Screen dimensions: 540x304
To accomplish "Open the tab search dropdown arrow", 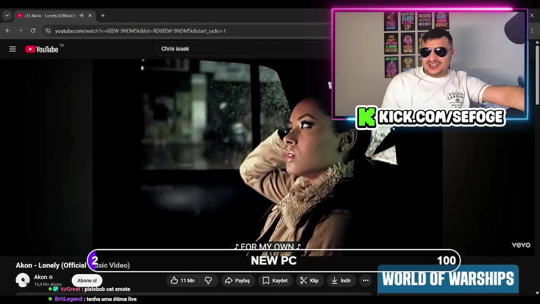I will point(7,16).
